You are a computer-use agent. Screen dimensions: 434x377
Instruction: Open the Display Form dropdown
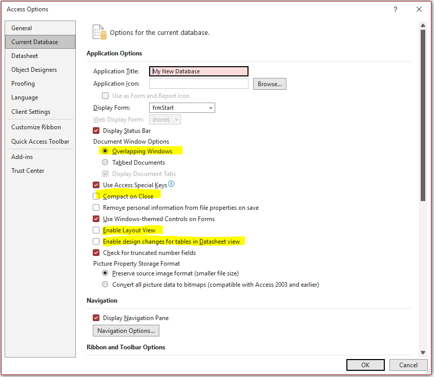coord(182,108)
